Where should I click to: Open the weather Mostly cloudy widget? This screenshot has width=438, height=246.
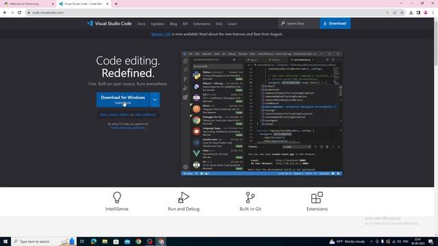(347, 241)
